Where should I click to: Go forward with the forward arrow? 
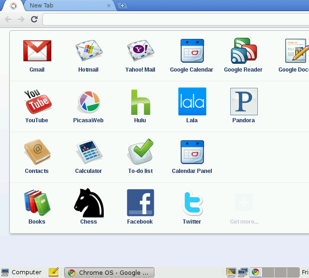pos(21,20)
